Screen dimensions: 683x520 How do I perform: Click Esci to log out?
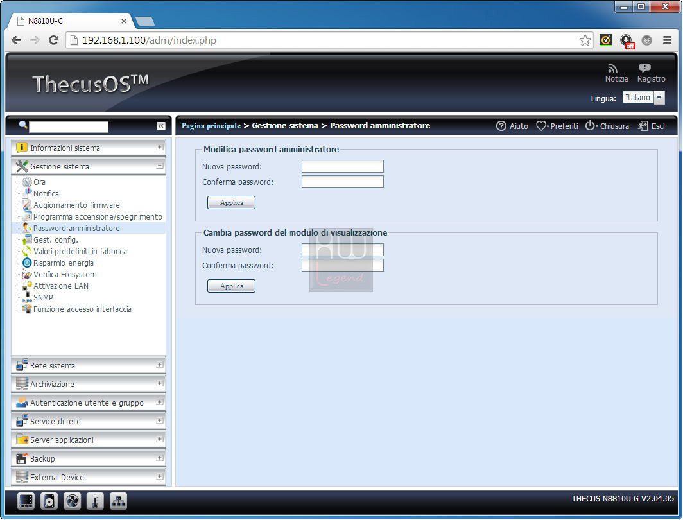coord(651,126)
